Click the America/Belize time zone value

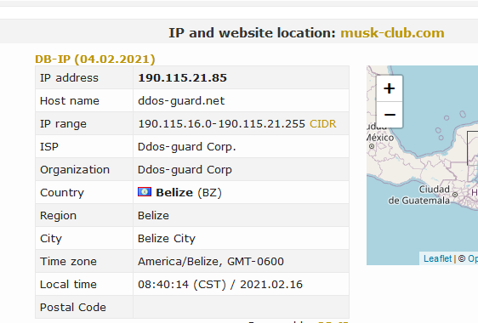(x=211, y=262)
